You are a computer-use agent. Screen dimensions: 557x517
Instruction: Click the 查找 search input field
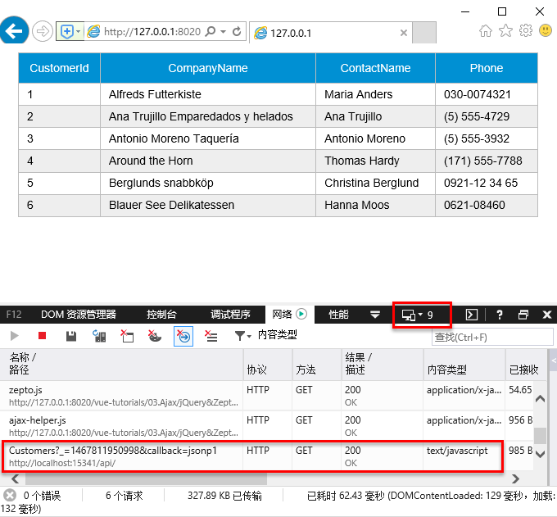tap(492, 337)
